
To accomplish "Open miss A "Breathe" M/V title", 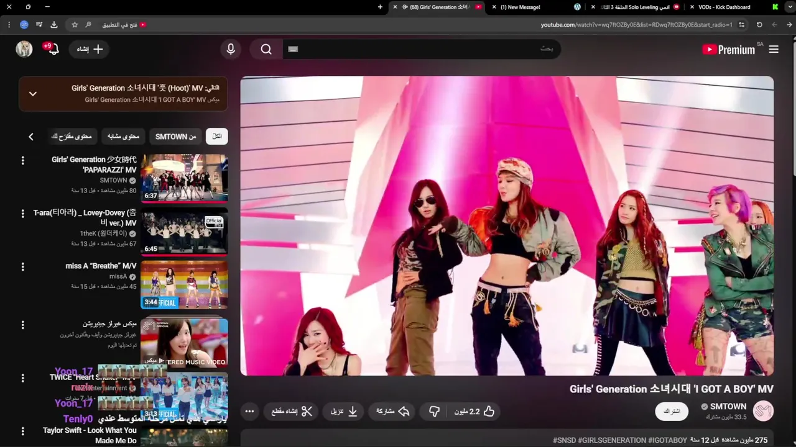I will tap(101, 266).
